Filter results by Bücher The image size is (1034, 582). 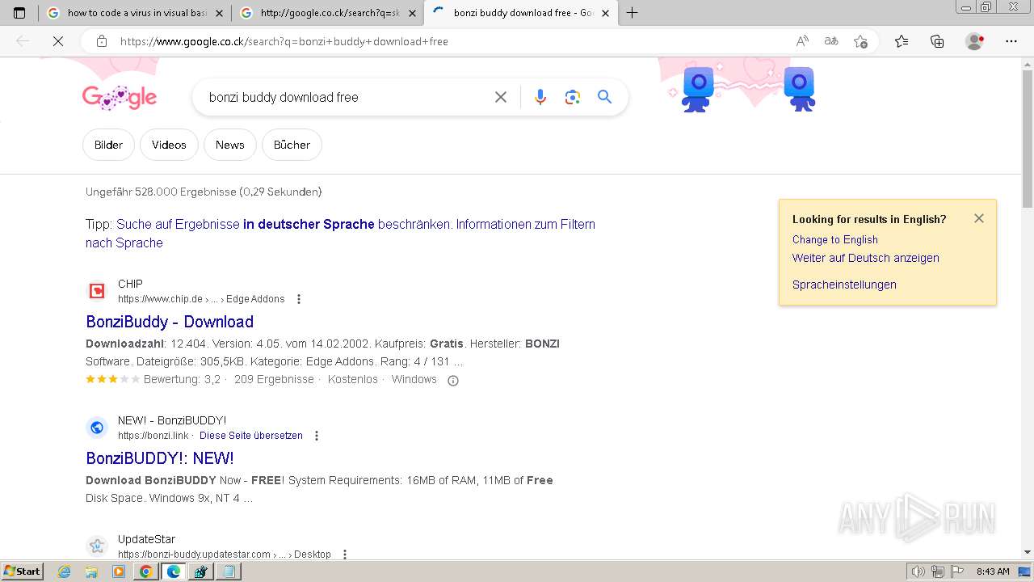(292, 145)
